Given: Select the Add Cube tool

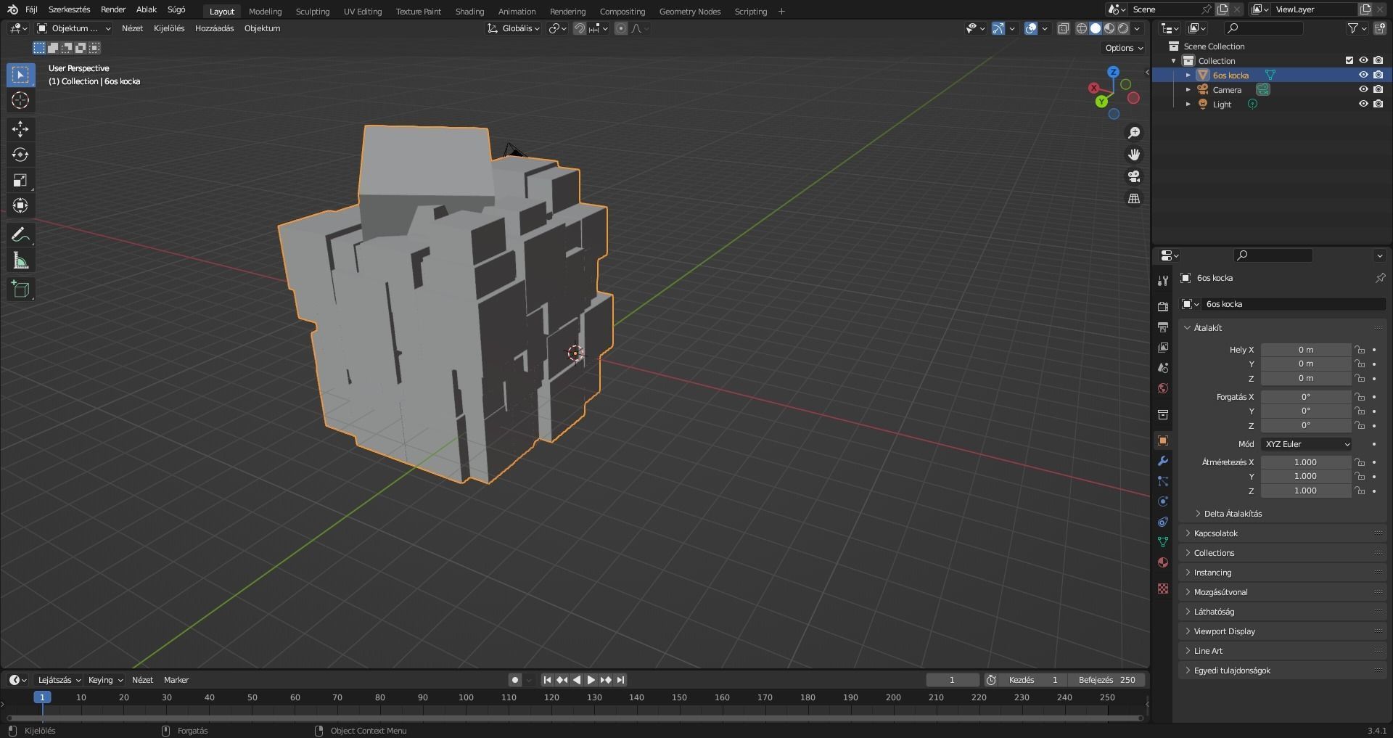Looking at the screenshot, I should tap(20, 289).
